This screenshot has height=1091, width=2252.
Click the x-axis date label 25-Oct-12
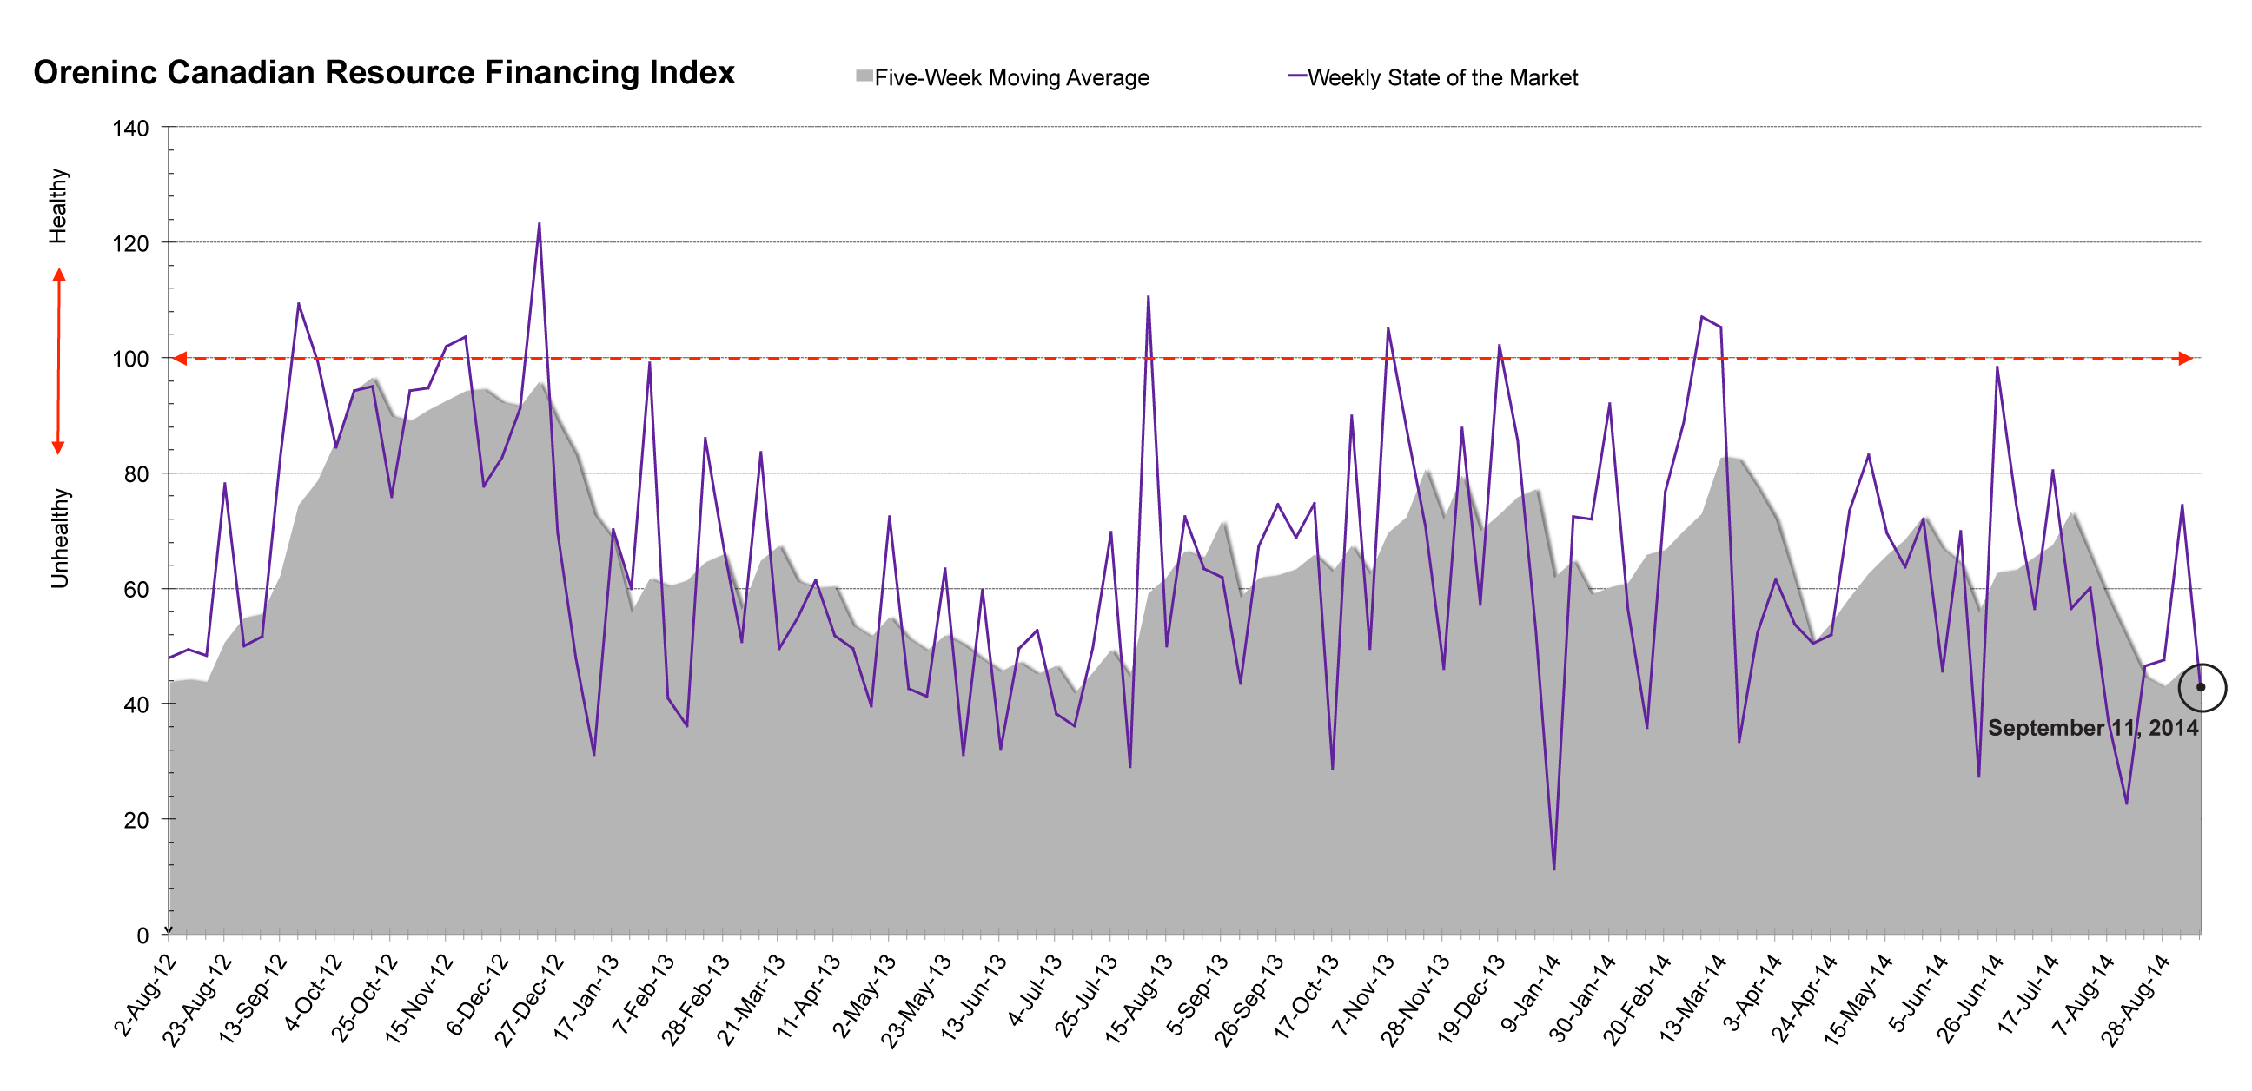364,998
